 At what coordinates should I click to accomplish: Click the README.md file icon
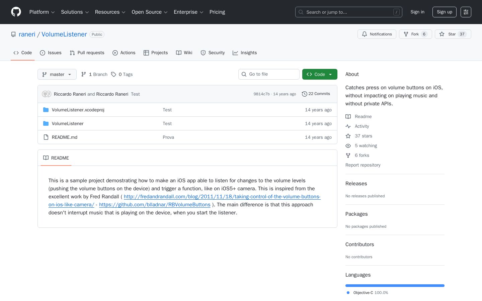46,137
